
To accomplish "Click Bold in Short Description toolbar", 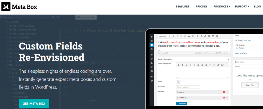I will click(179, 65).
